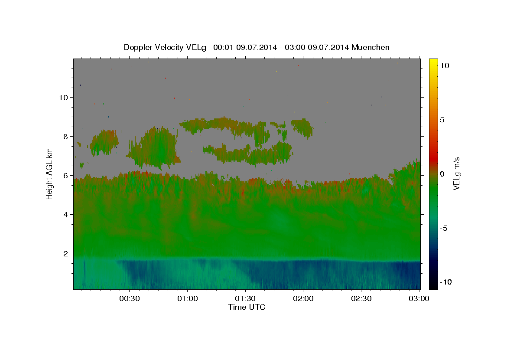The height and width of the screenshot is (347, 520).
Task: Click the 'Muenchen' location label in the title
Action: [x=370, y=47]
